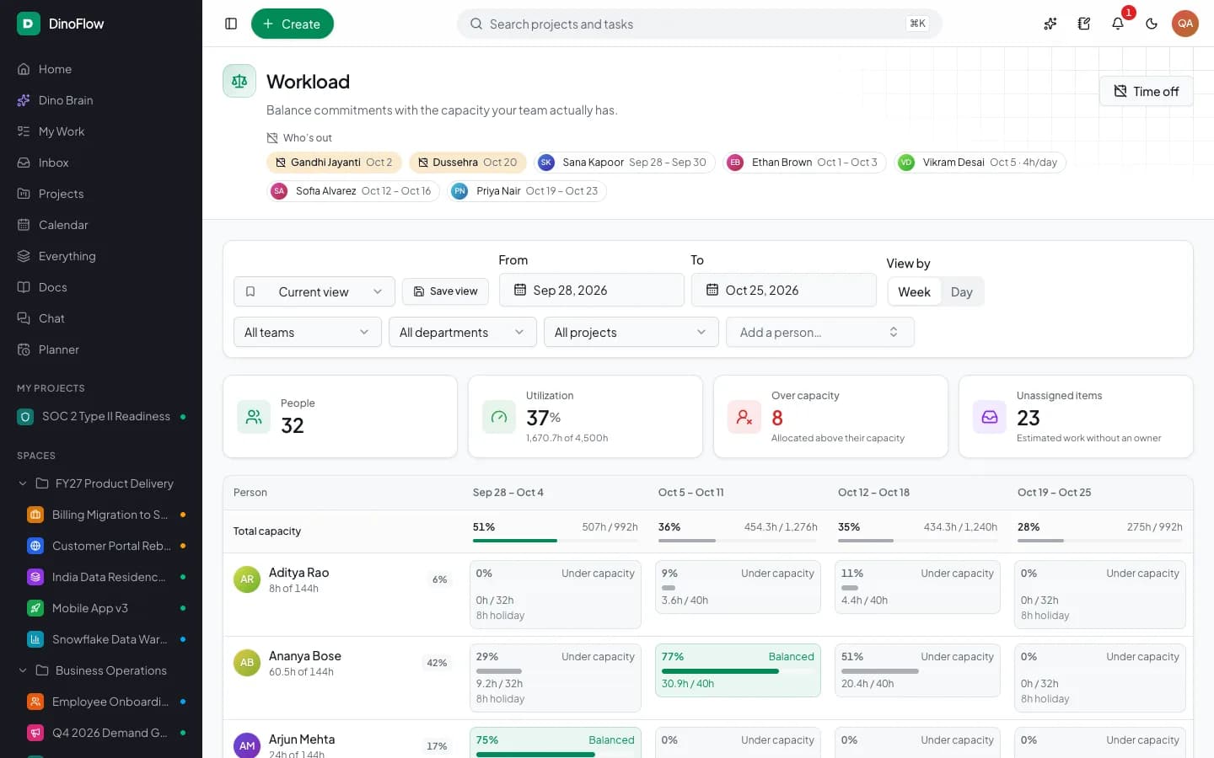This screenshot has width=1214, height=758.
Task: Toggle the sidebar panel icon
Action: click(231, 24)
